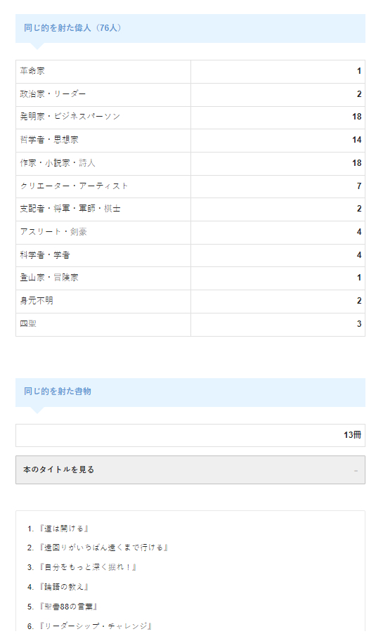The image size is (376, 634).
Task: Select 『遠回りがいちばん遠くまで行ける』 in list
Action: (x=103, y=548)
